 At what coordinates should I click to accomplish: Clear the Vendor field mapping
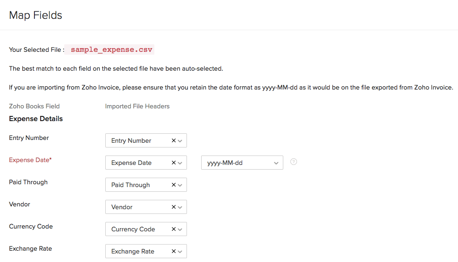(173, 207)
